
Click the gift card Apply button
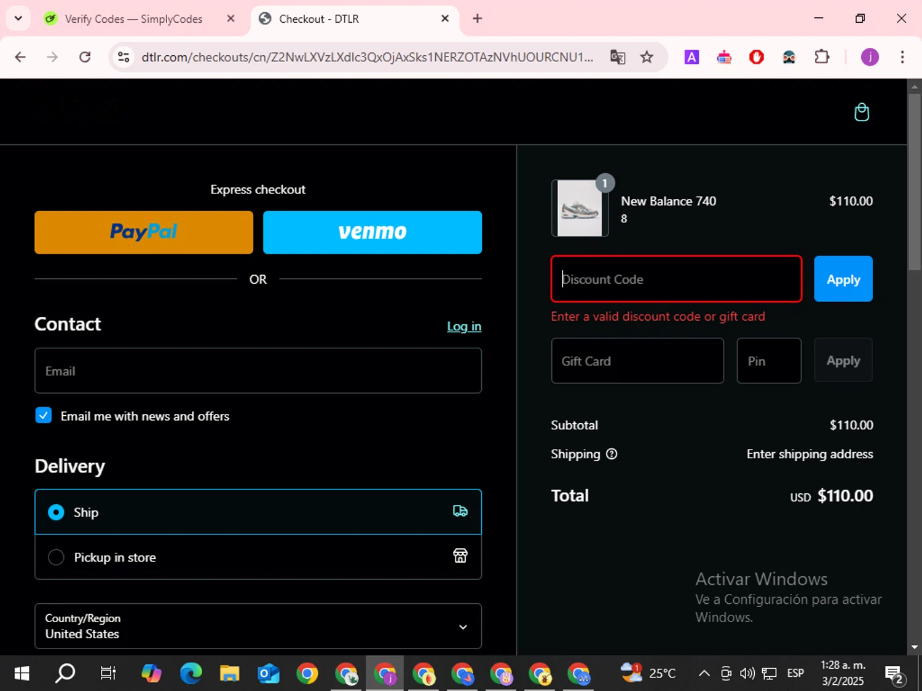pos(843,361)
